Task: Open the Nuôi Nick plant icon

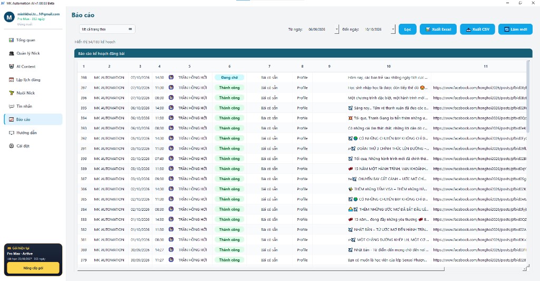Action: click(12, 93)
